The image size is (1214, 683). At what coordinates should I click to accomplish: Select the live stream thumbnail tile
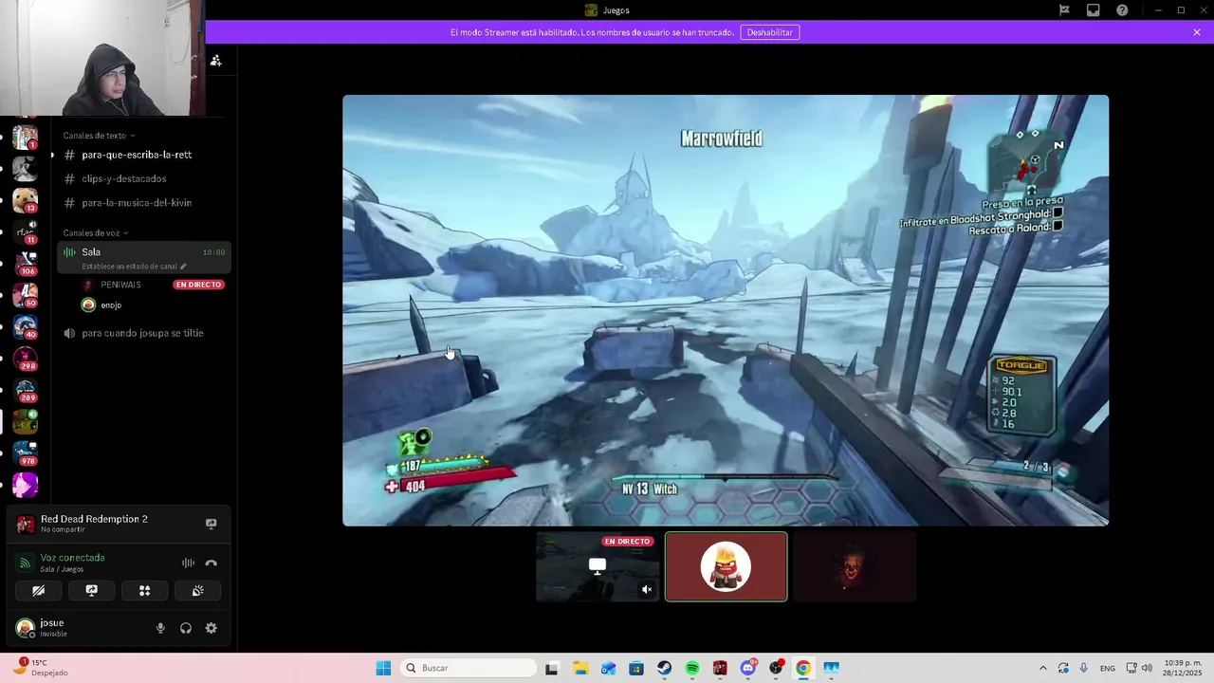[598, 566]
